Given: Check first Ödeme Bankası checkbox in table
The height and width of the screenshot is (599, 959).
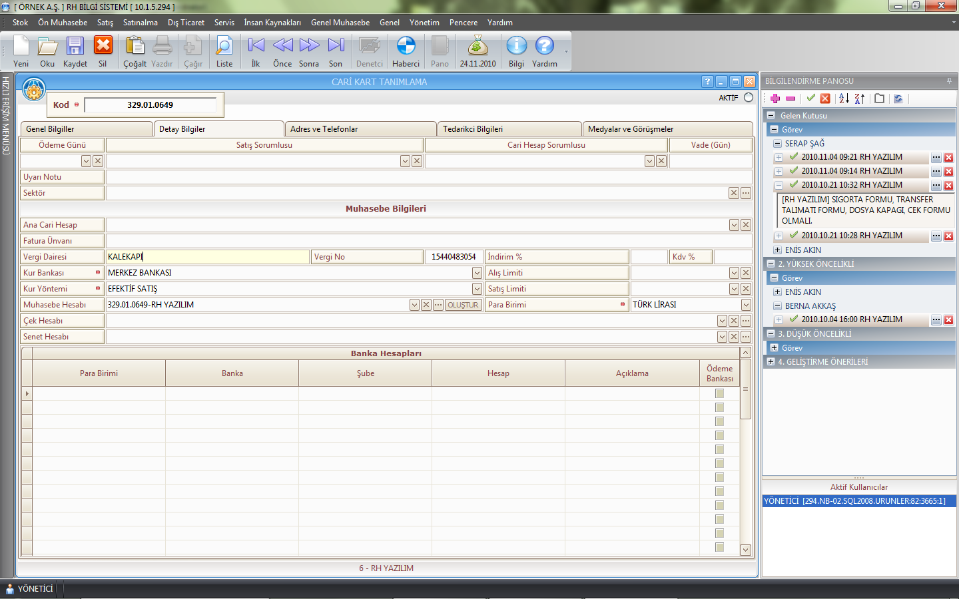Looking at the screenshot, I should tap(719, 393).
